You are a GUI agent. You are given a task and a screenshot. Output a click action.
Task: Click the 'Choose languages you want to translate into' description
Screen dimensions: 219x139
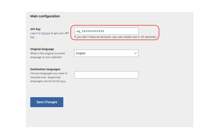(x=49, y=77)
